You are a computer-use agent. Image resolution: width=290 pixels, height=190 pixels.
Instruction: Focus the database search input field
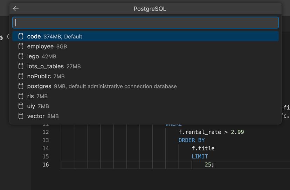click(145, 22)
